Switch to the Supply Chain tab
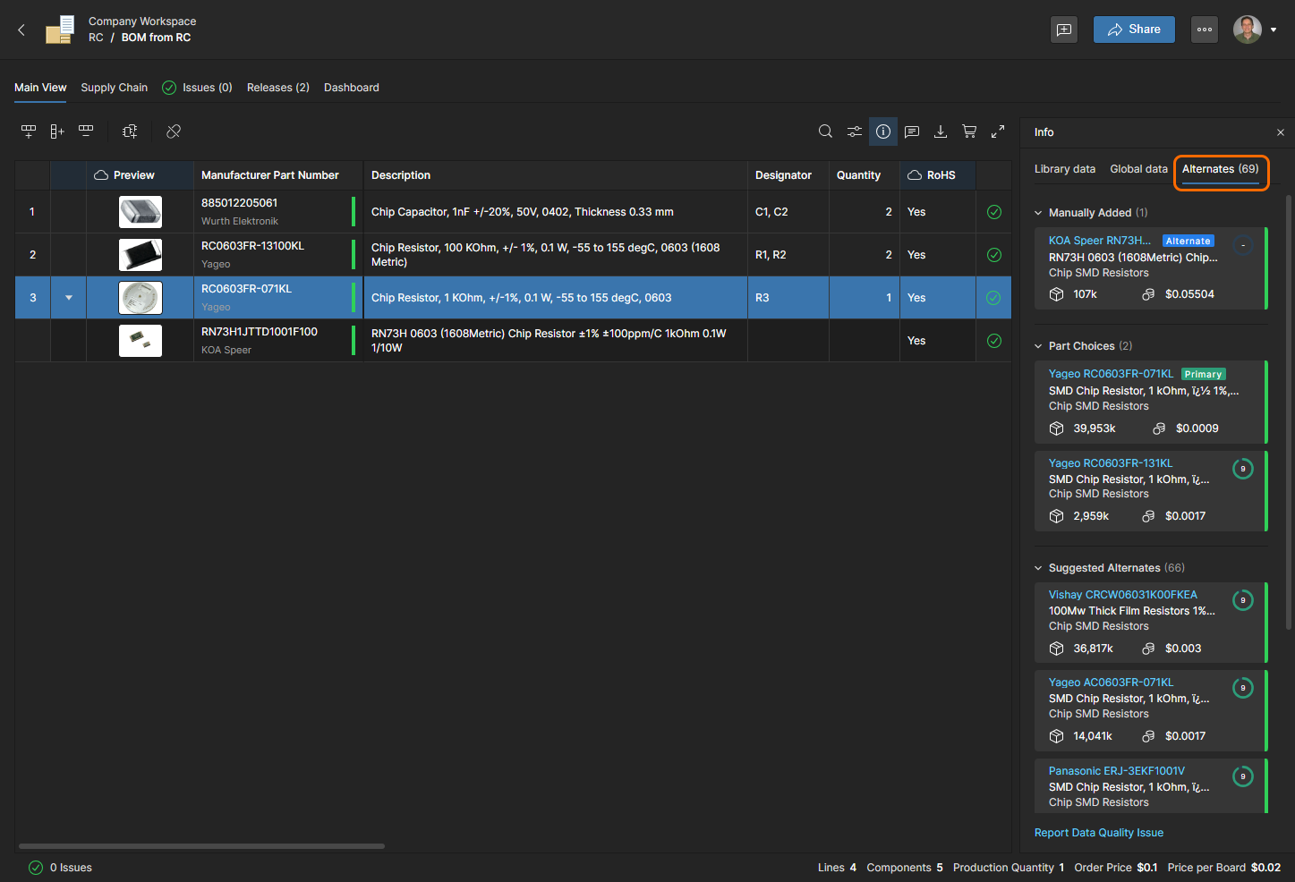1295x882 pixels. coord(114,88)
